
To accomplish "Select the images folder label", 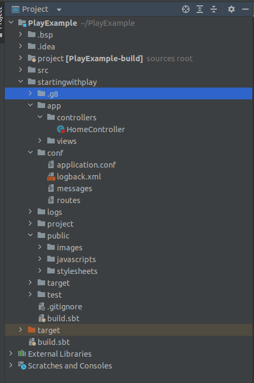I will [x=69, y=248].
